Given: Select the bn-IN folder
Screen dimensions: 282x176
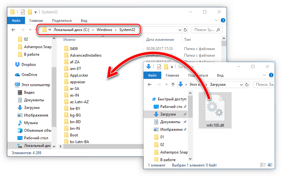Looking at the screenshot, I should 72,129.
